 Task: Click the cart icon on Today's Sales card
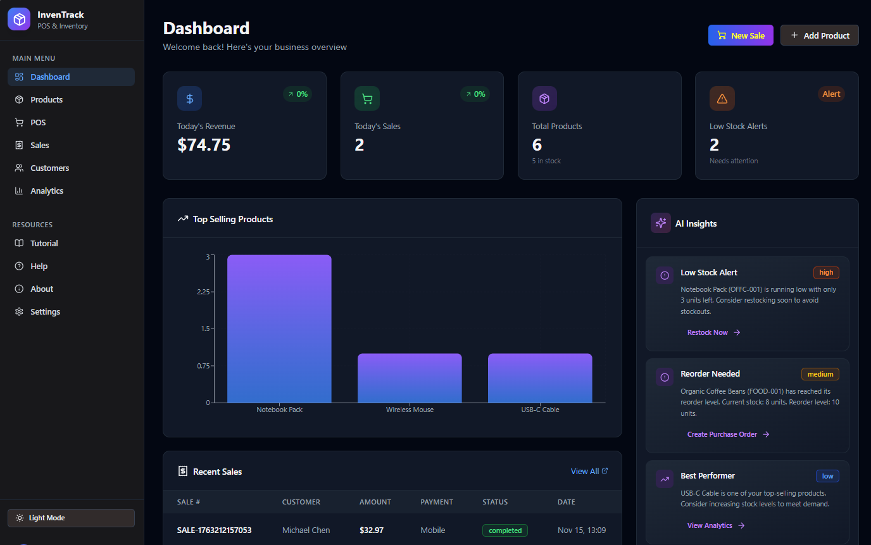point(367,99)
